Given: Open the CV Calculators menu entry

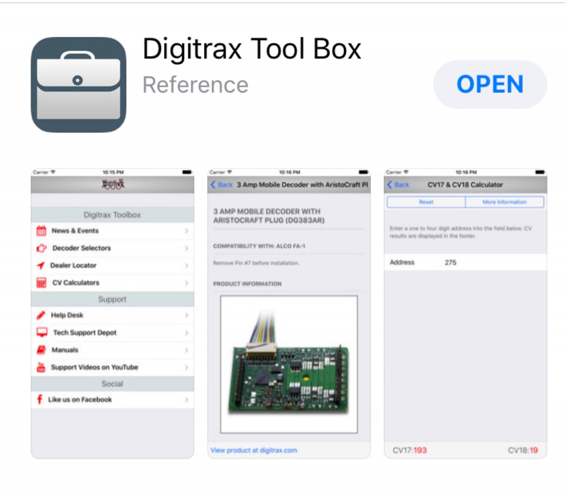Looking at the screenshot, I should point(113,283).
